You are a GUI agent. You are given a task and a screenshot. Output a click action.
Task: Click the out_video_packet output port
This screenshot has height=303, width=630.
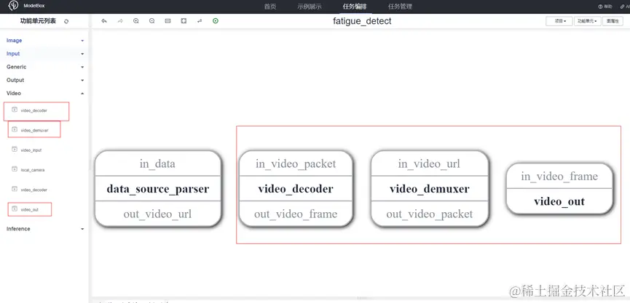click(430, 214)
